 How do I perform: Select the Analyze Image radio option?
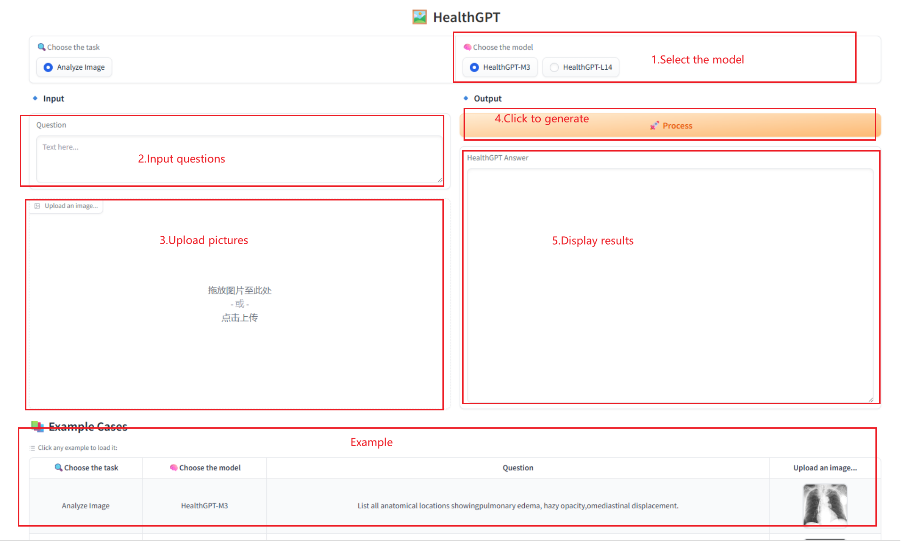point(48,67)
